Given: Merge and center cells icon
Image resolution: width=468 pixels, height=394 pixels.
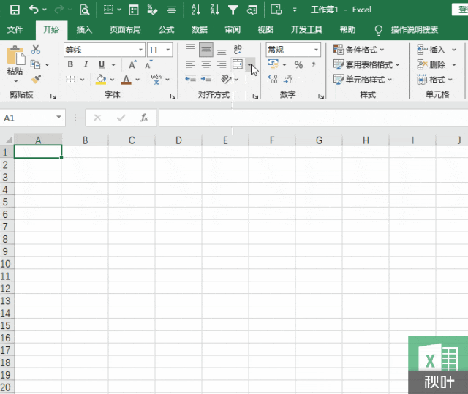Looking at the screenshot, I should click(x=238, y=64).
